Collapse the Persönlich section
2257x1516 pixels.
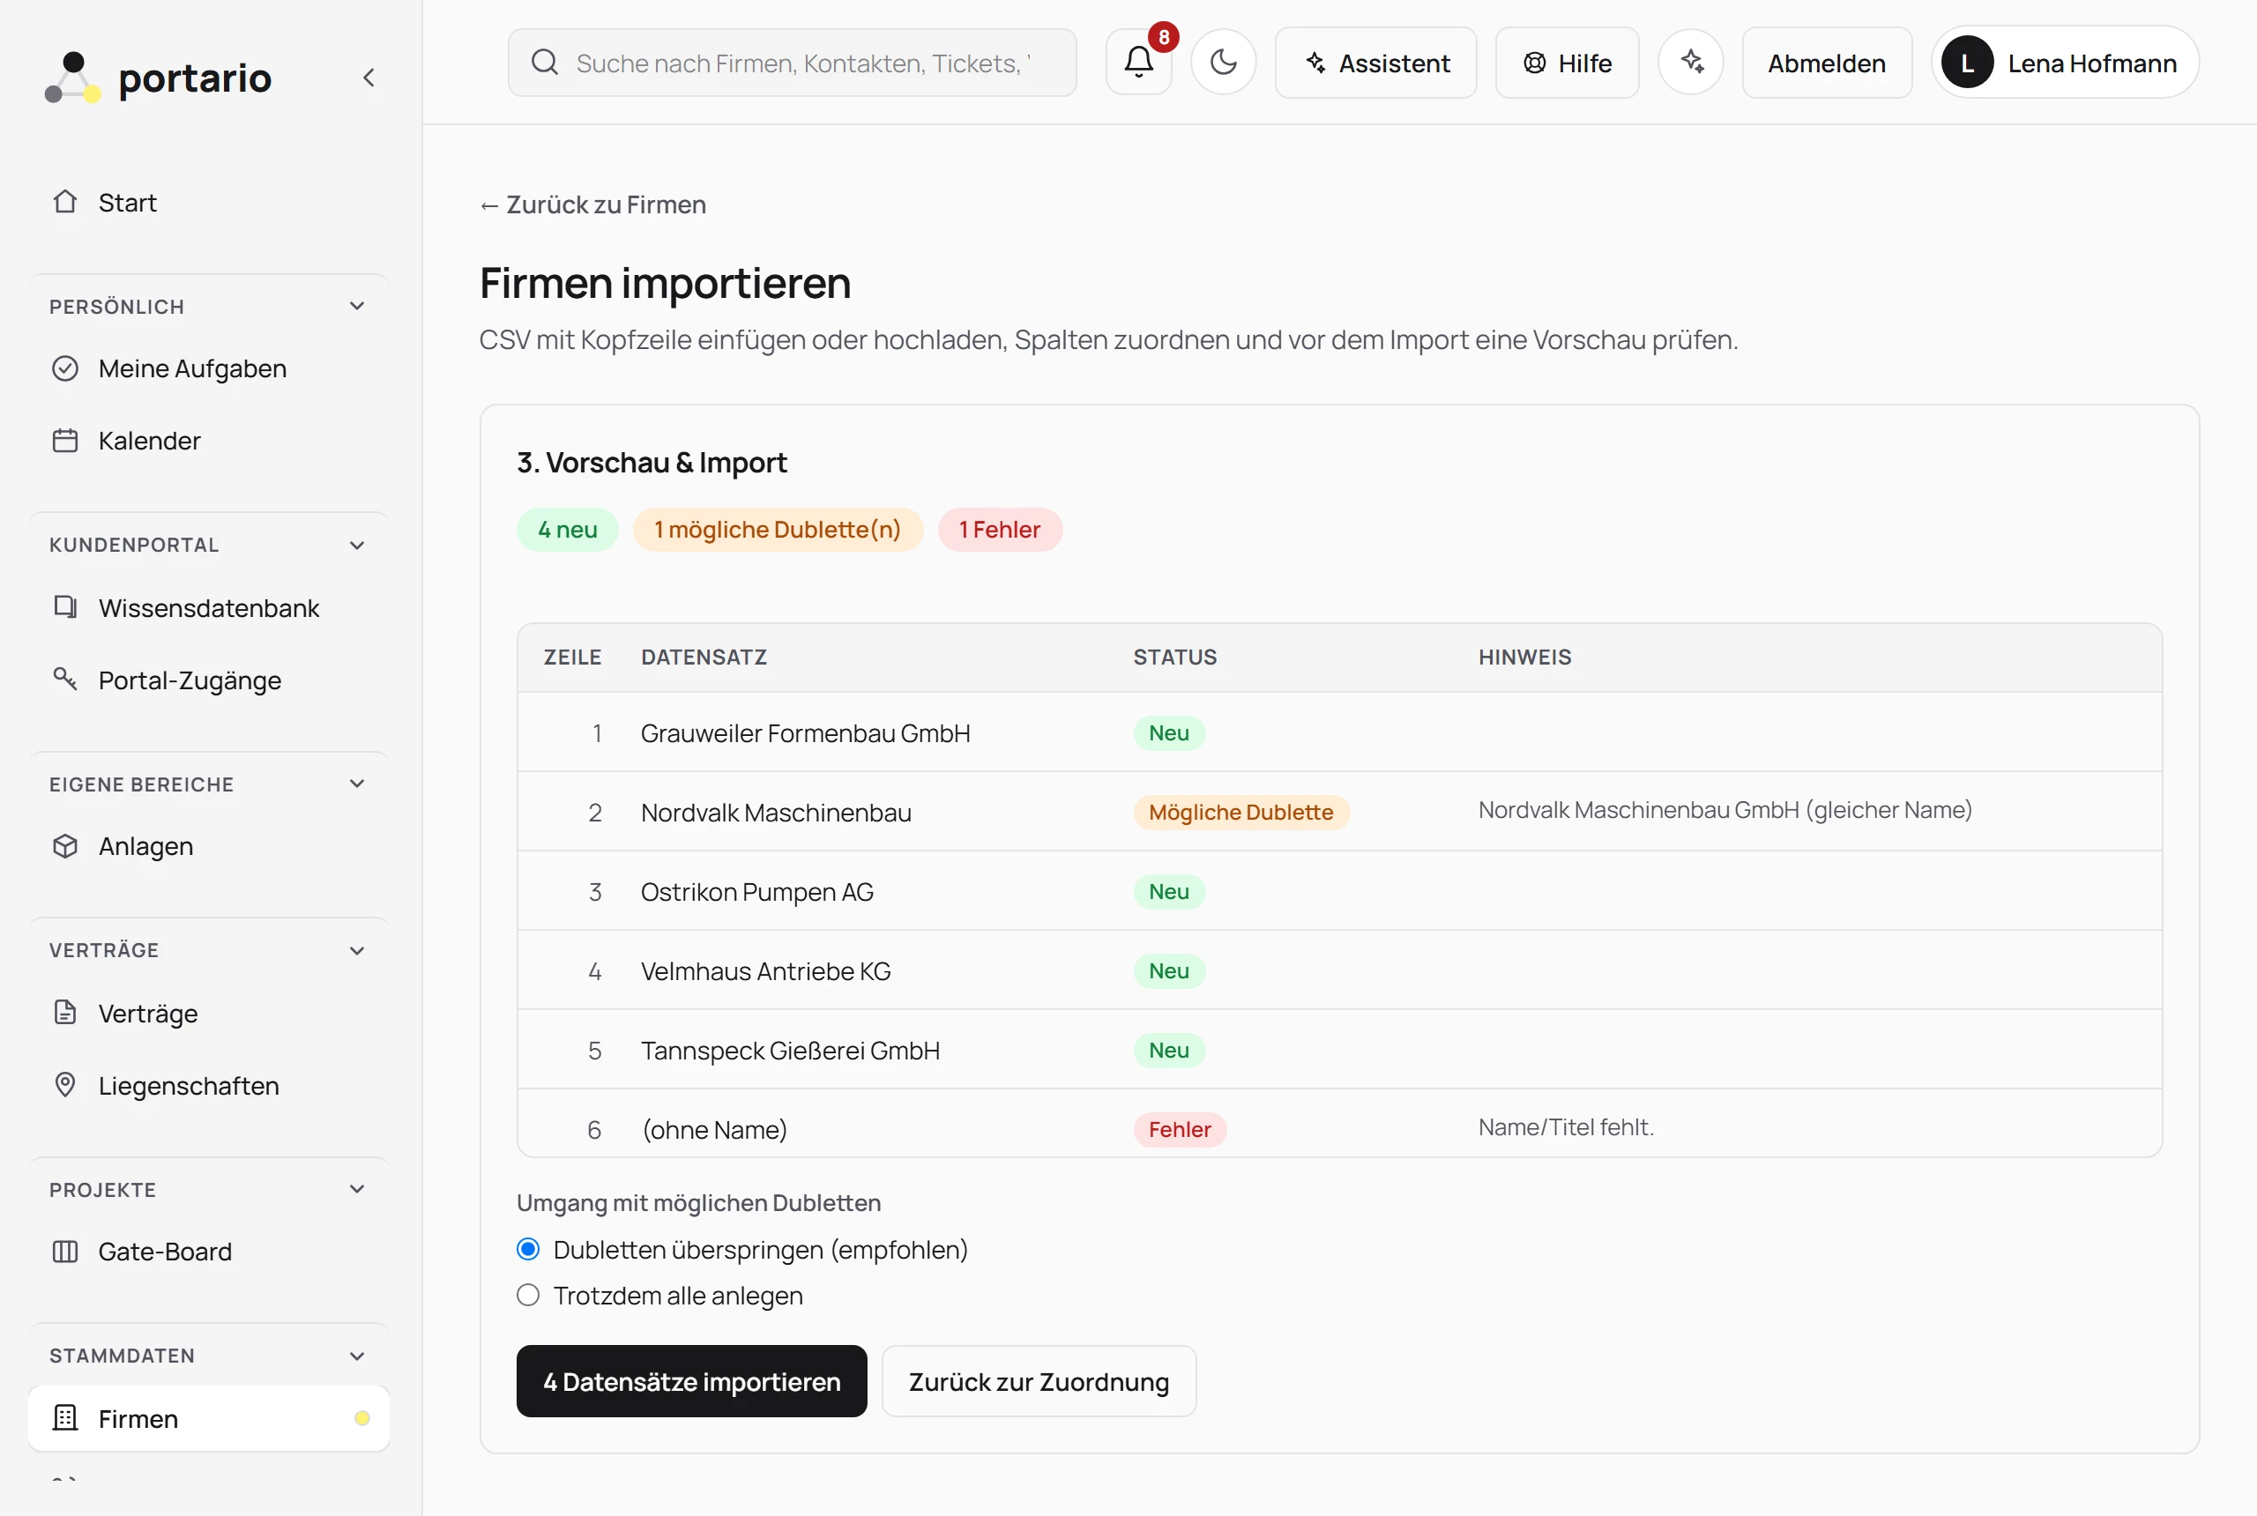pos(357,307)
